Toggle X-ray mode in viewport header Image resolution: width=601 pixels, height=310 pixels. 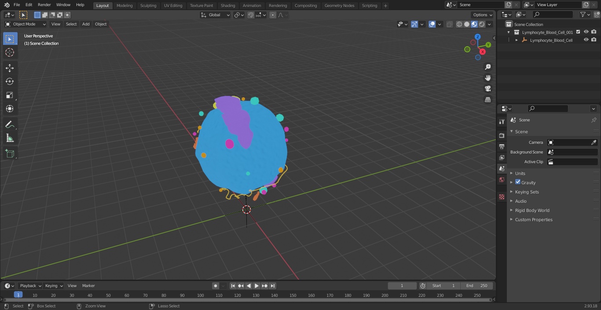(449, 24)
